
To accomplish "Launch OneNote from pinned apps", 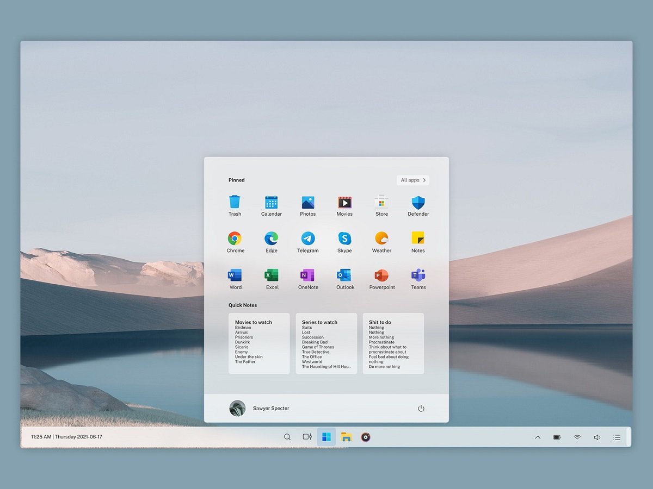I will 308,275.
